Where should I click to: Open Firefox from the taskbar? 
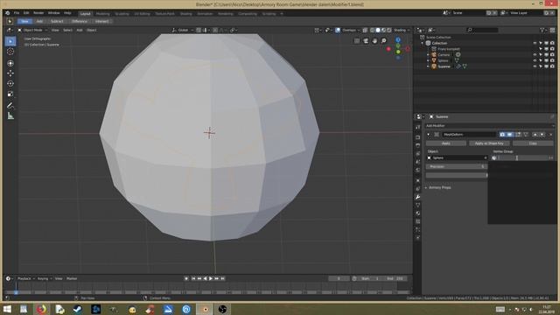(41, 309)
